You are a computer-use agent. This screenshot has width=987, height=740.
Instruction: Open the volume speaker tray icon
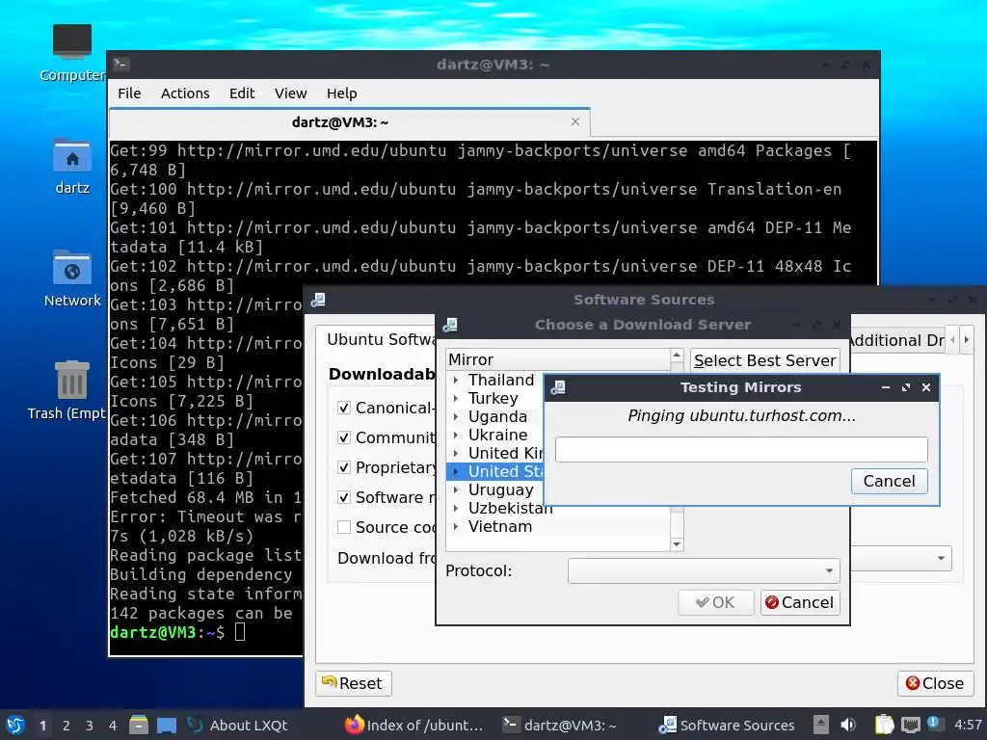click(848, 725)
